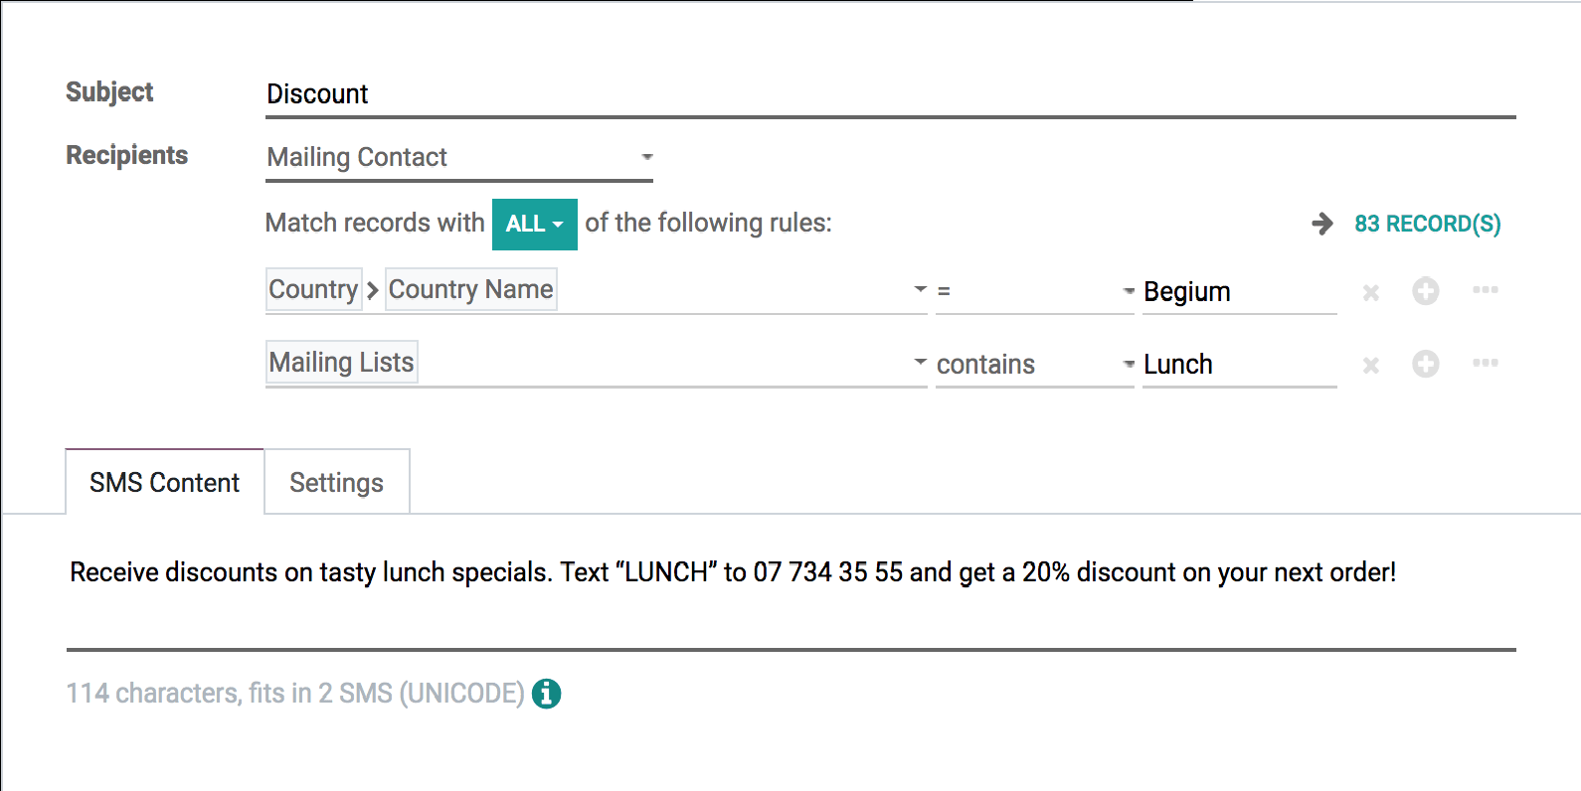Expand the Country Name field selector
This screenshot has width=1581, height=791.
pos(597,290)
